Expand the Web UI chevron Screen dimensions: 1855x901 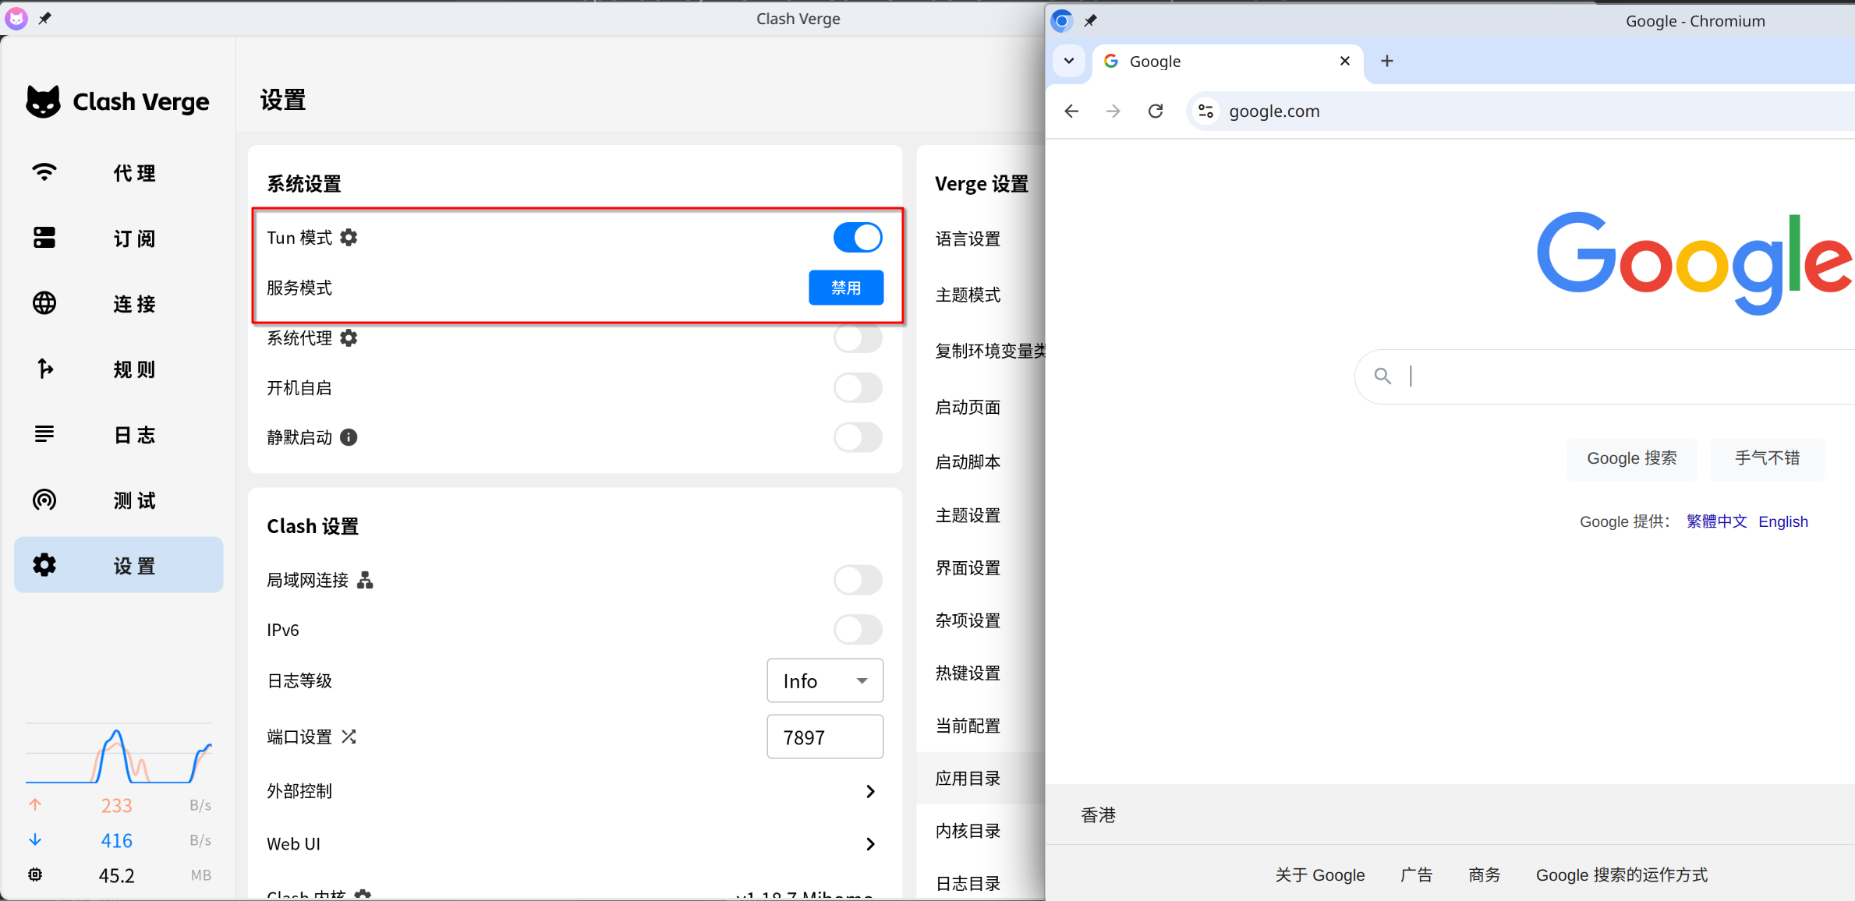[x=870, y=844]
